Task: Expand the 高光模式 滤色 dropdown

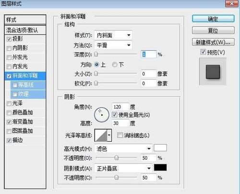Action: tap(123, 149)
